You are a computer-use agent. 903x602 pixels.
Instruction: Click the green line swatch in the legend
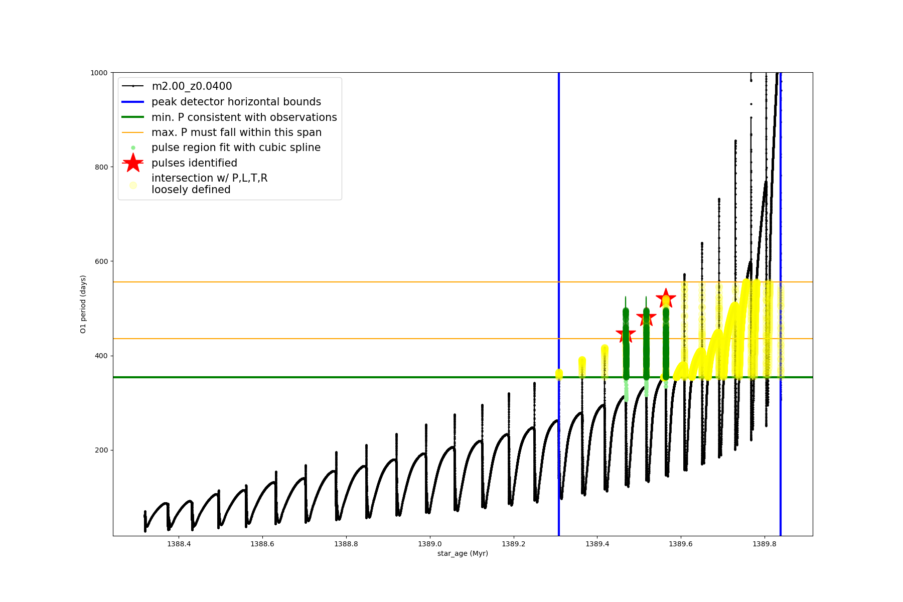click(x=133, y=117)
